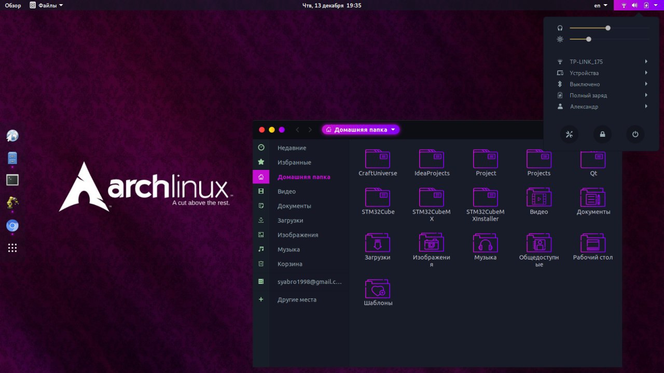Select Видео in the sidebar
The height and width of the screenshot is (373, 664).
point(301,192)
